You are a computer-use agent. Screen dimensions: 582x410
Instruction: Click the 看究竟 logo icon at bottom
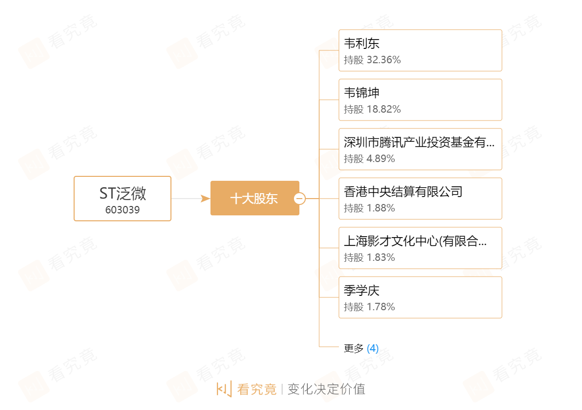pyautogui.click(x=224, y=389)
